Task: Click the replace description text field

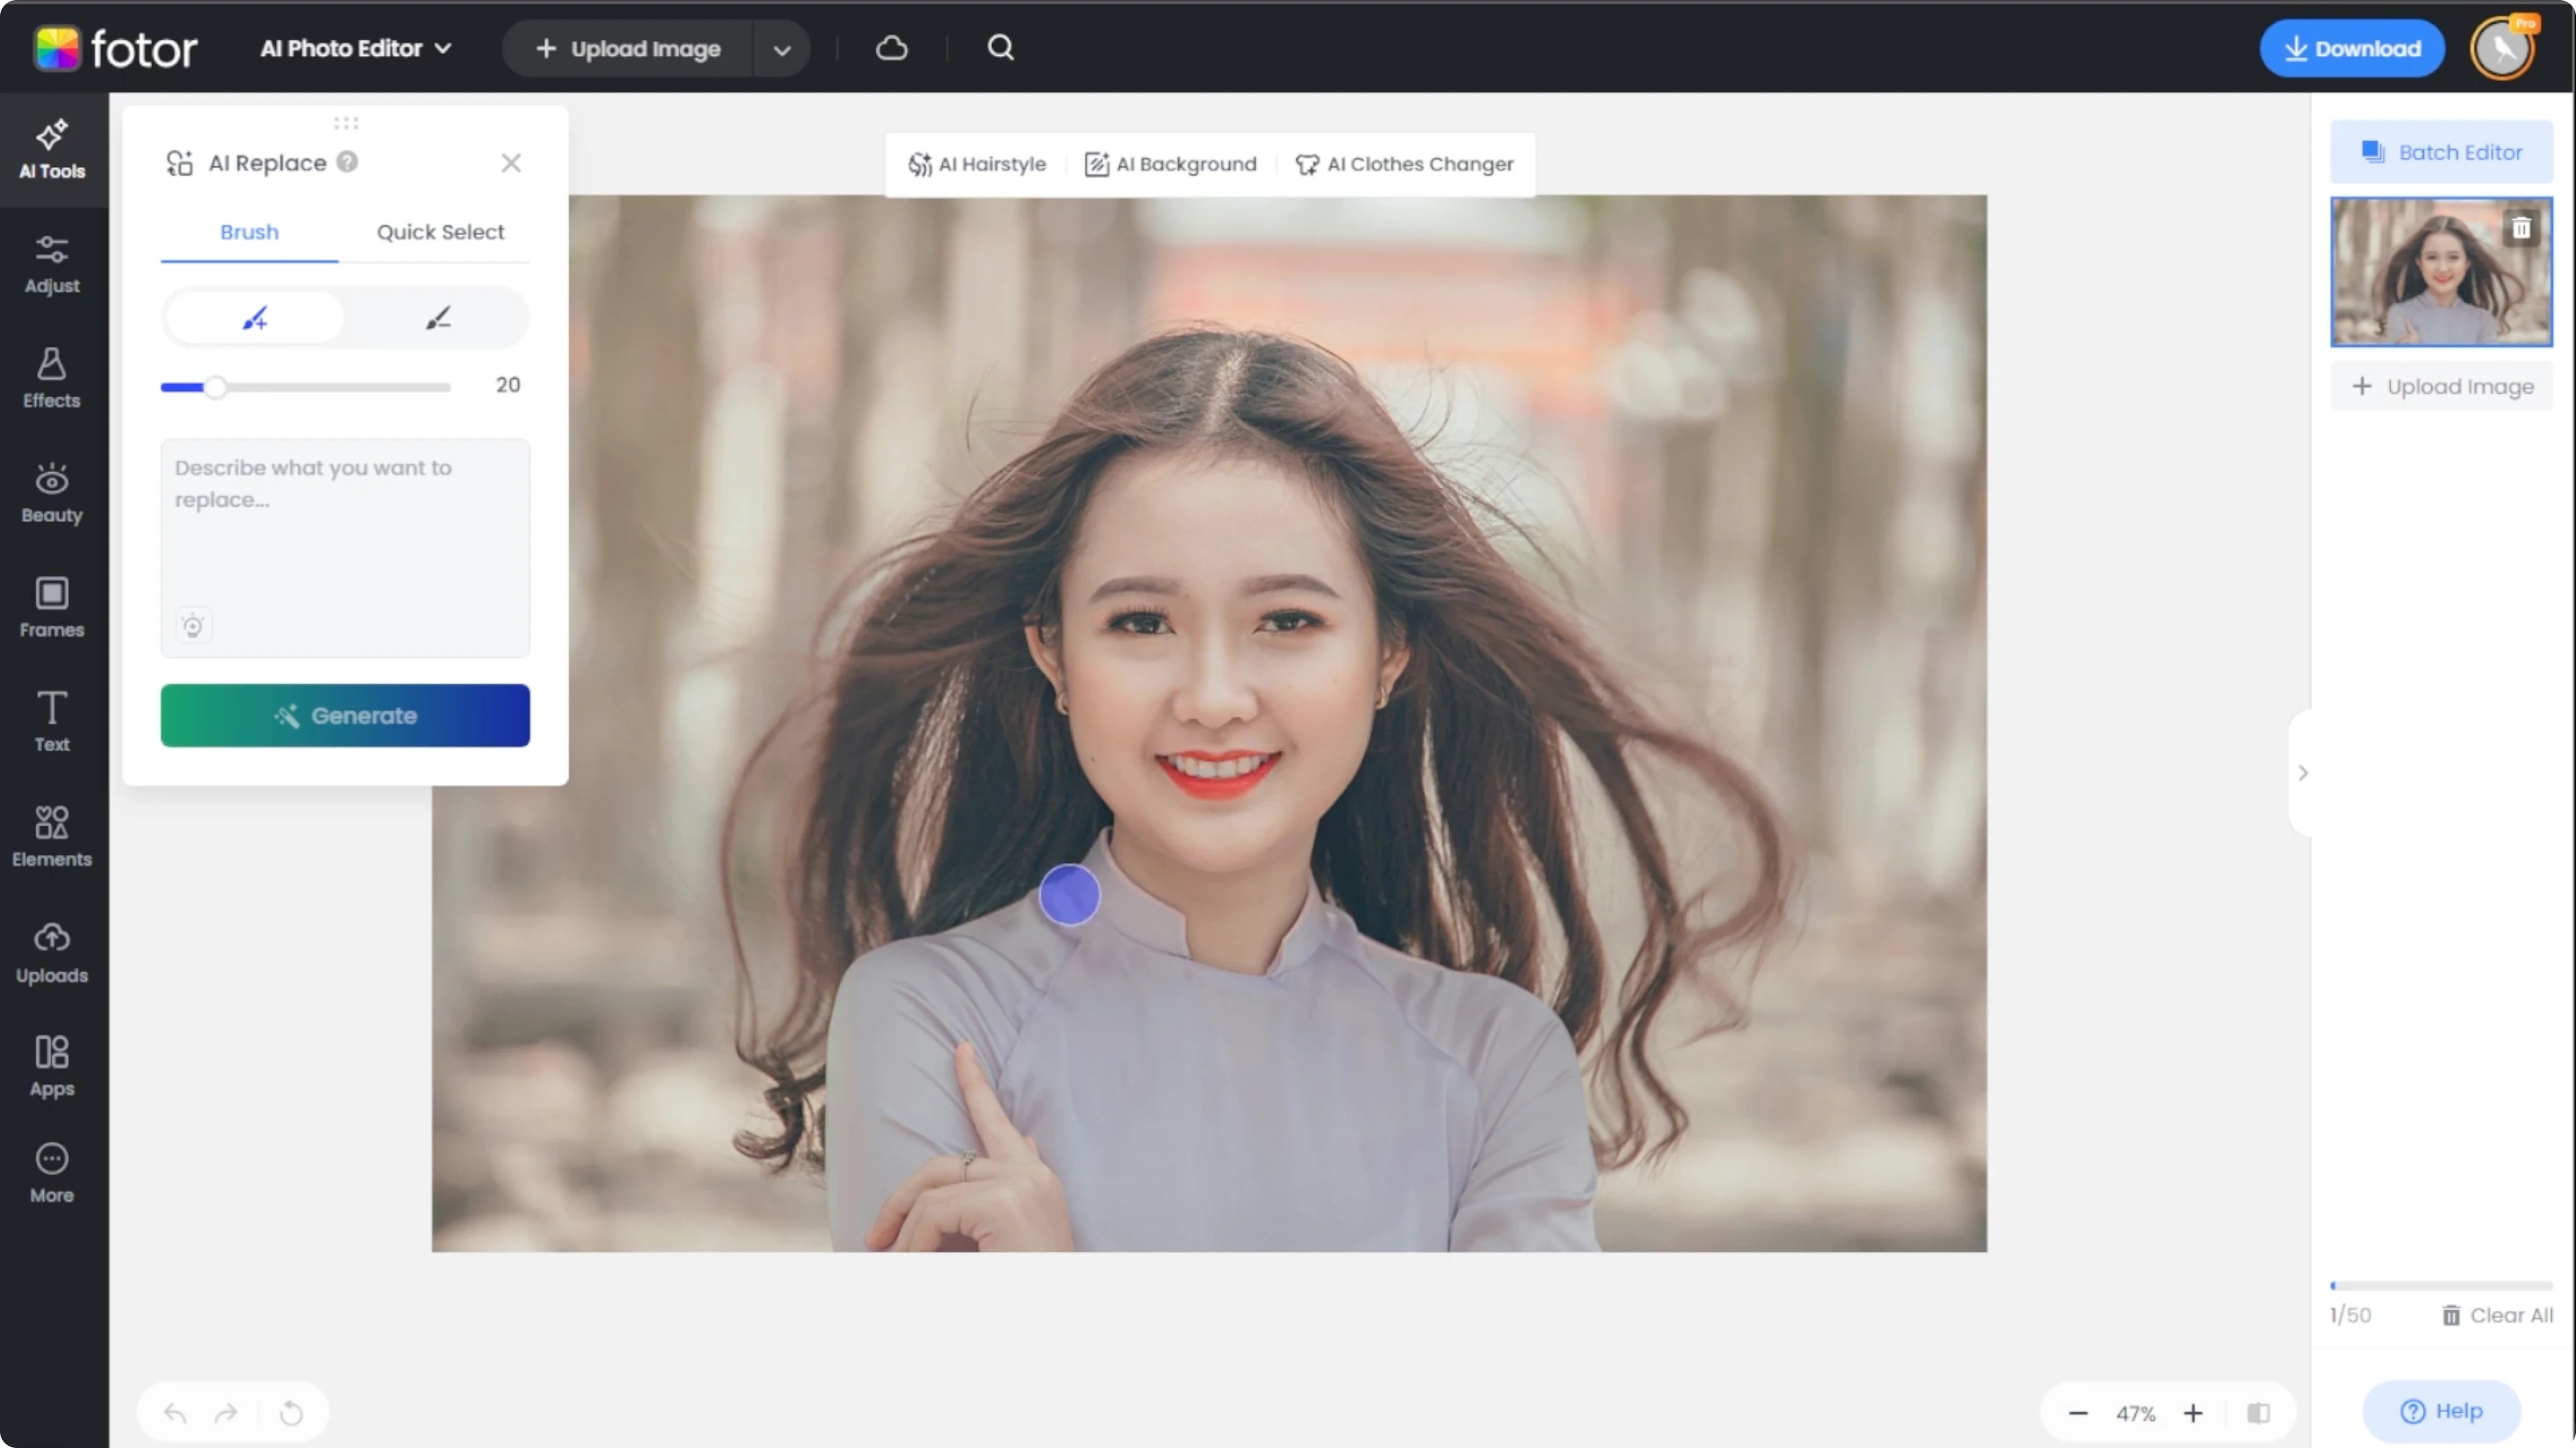Action: tap(345, 548)
